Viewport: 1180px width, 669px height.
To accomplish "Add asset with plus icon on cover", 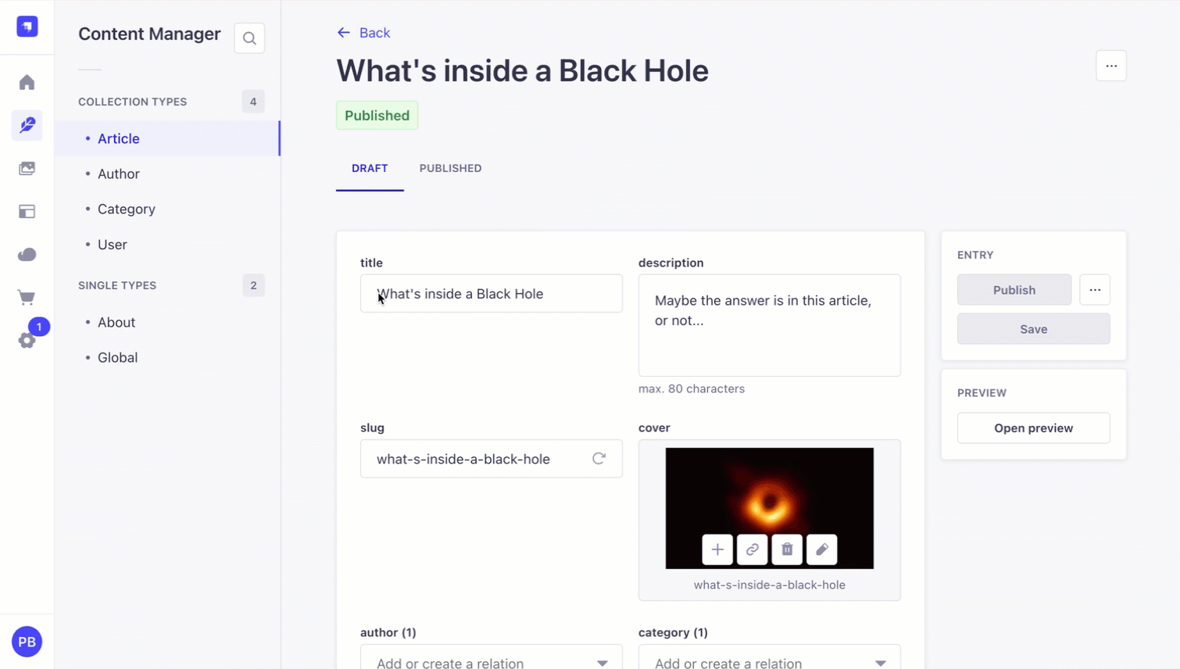I will click(717, 549).
